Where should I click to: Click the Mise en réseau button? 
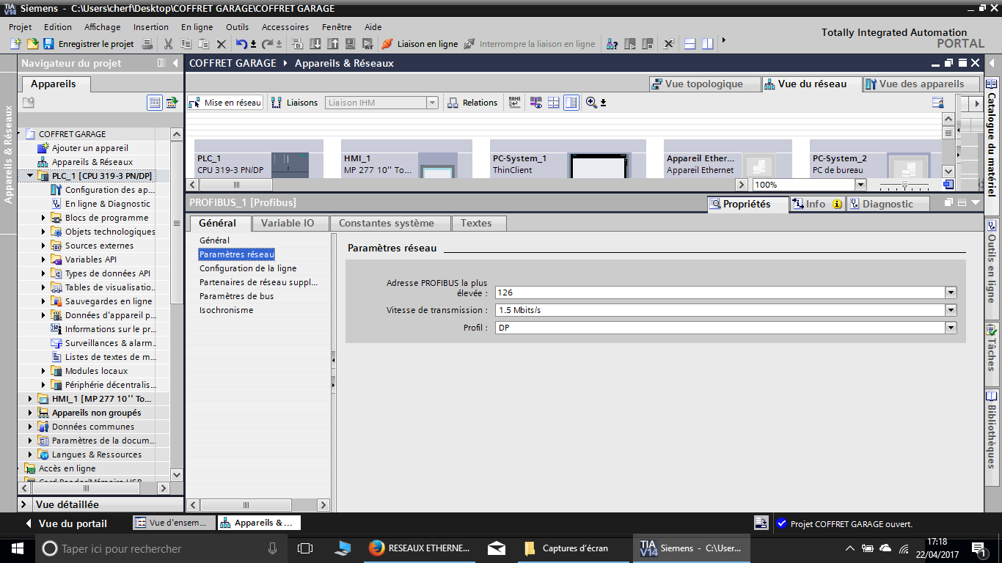click(225, 103)
